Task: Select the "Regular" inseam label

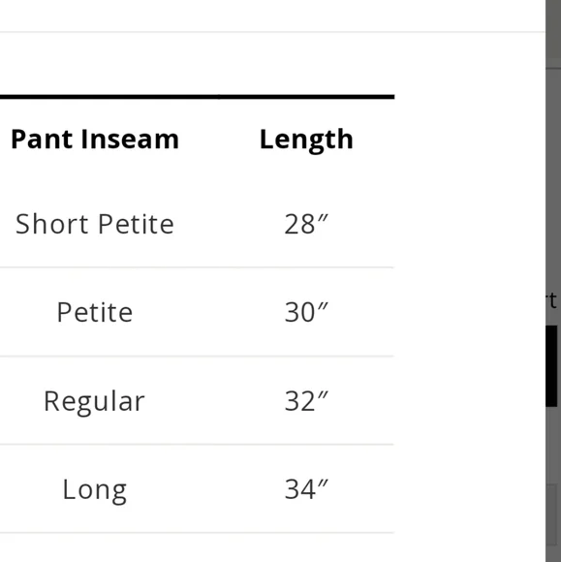Action: [x=94, y=402]
